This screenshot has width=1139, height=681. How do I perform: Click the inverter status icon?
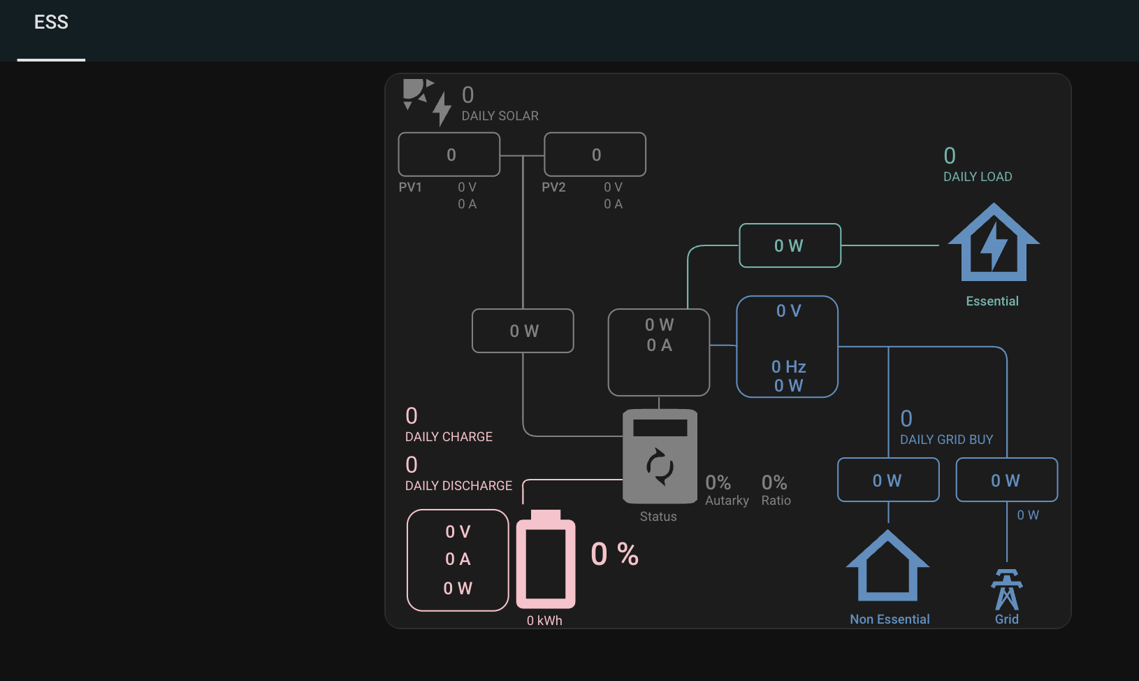click(x=660, y=457)
